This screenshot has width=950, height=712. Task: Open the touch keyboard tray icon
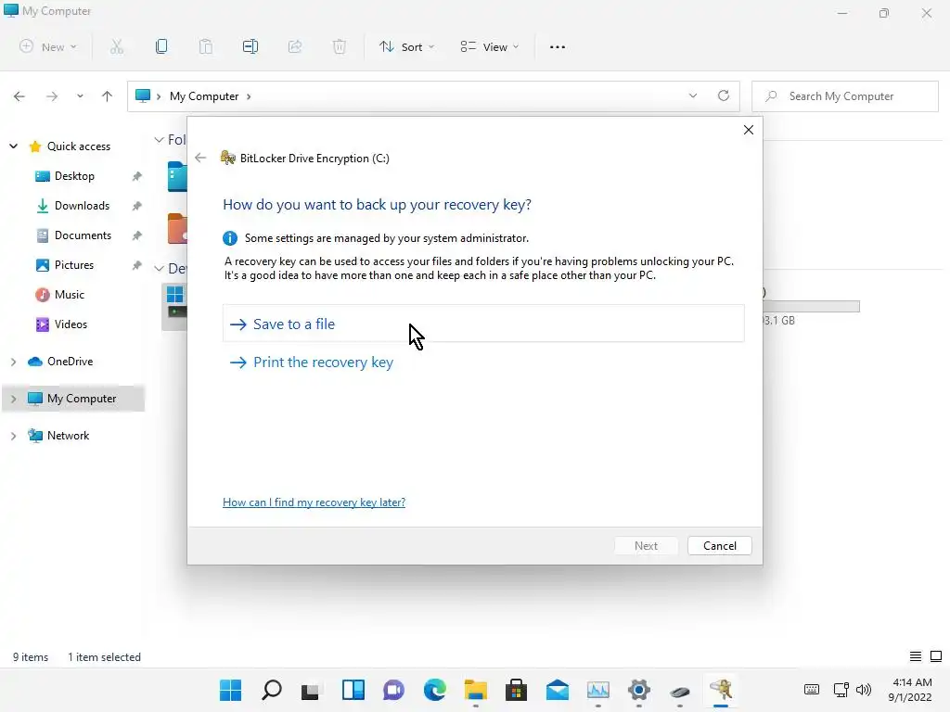pyautogui.click(x=811, y=689)
